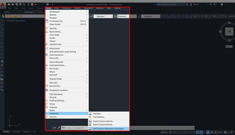Screen dimensions: 235x135
Task: Click the Save icon in Quick Access toolbar
Action: 17,4
